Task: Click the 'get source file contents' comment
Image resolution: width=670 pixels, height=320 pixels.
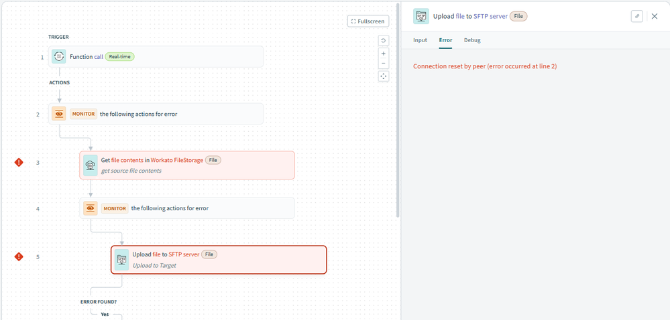Action: click(x=131, y=171)
